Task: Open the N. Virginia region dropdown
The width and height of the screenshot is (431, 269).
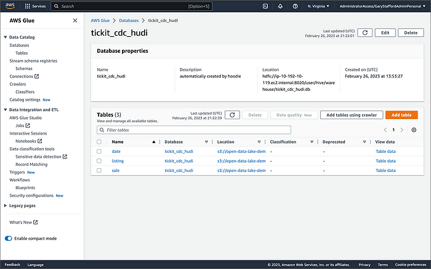Action: tap(318, 6)
